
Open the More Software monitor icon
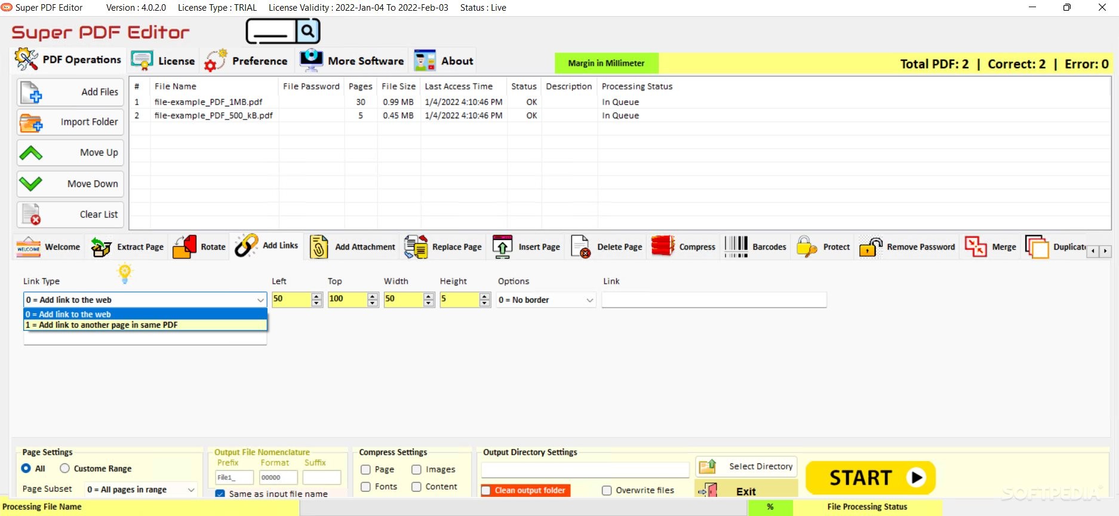click(311, 60)
